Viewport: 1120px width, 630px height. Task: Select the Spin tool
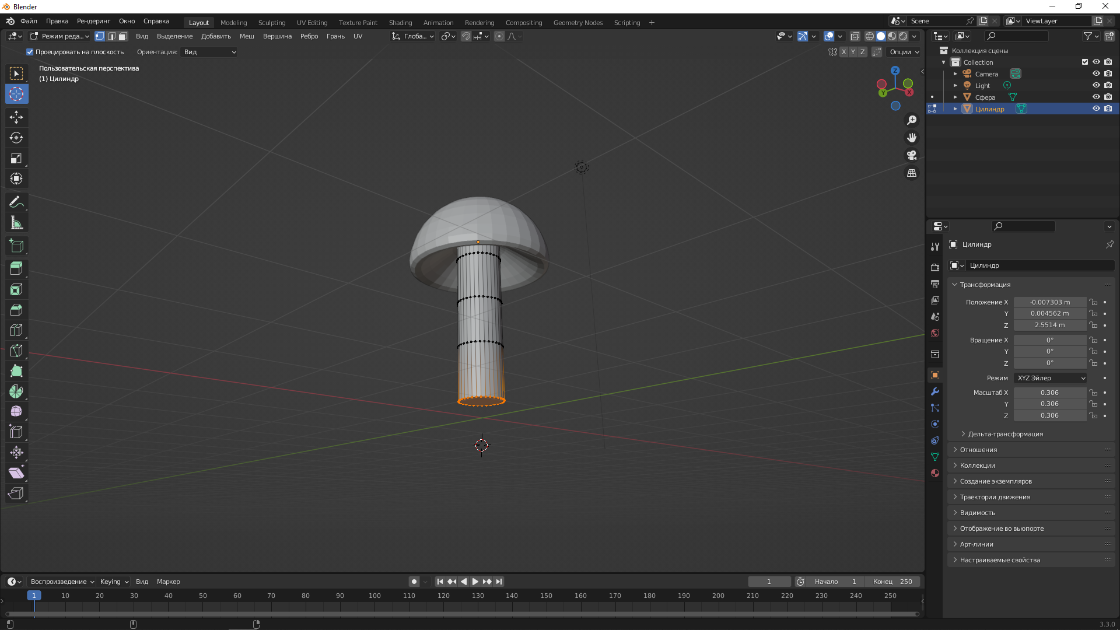tap(16, 391)
